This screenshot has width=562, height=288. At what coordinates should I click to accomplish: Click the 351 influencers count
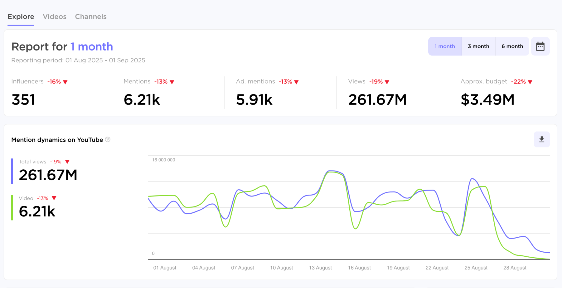(x=23, y=99)
